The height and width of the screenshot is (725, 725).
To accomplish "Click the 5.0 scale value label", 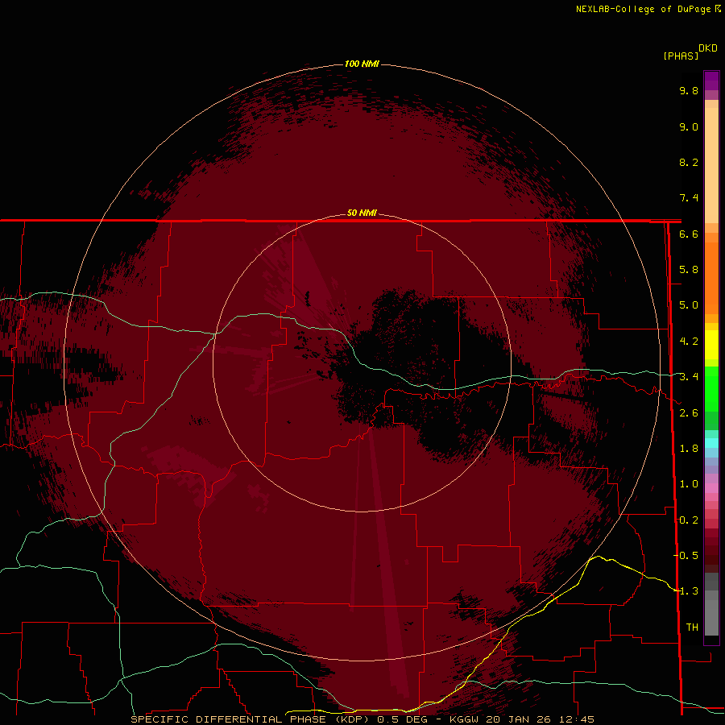I will pyautogui.click(x=689, y=305).
